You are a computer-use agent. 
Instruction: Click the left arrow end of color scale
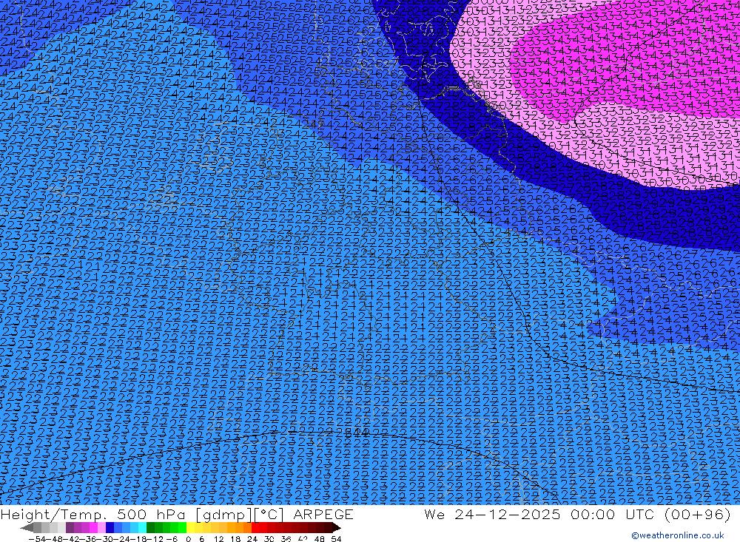(x=27, y=527)
